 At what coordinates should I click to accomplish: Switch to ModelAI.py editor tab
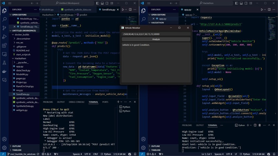(47, 10)
